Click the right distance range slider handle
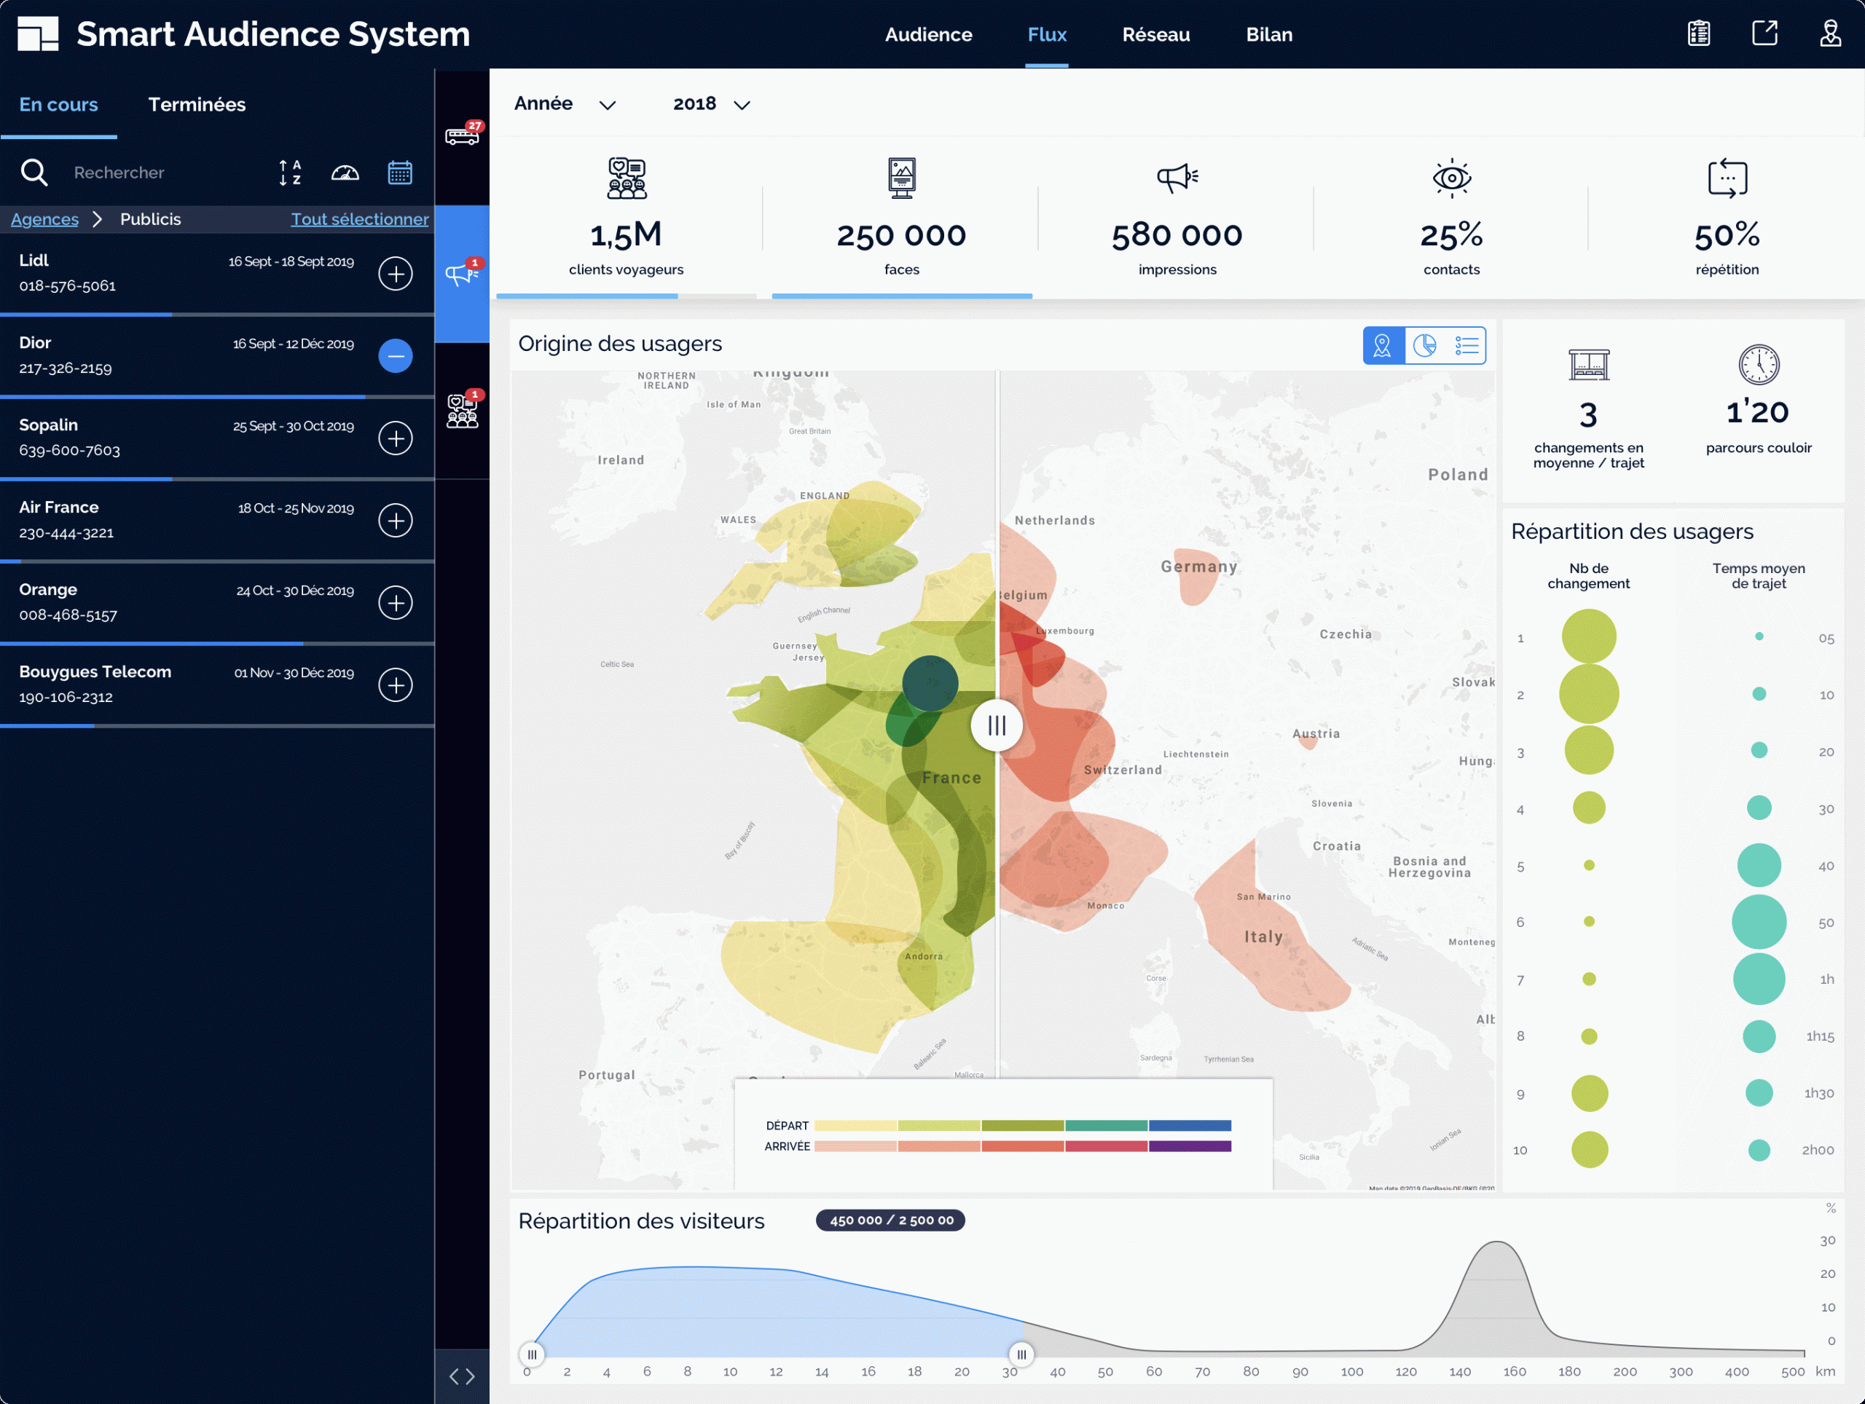Viewport: 1865px width, 1404px height. tap(1021, 1354)
